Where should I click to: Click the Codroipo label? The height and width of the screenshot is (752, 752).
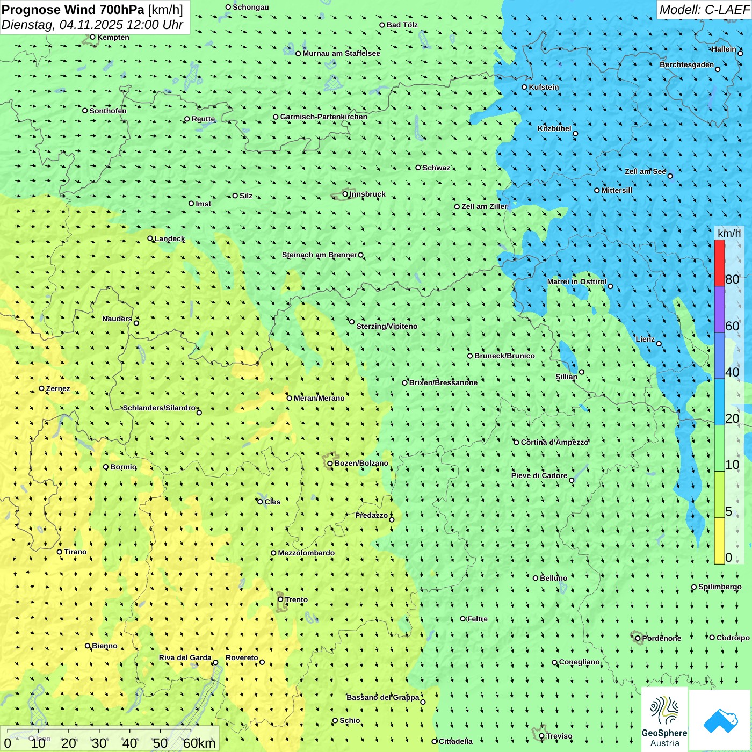tap(733, 638)
